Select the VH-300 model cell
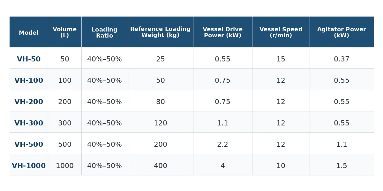The image size is (383, 191). click(x=29, y=123)
